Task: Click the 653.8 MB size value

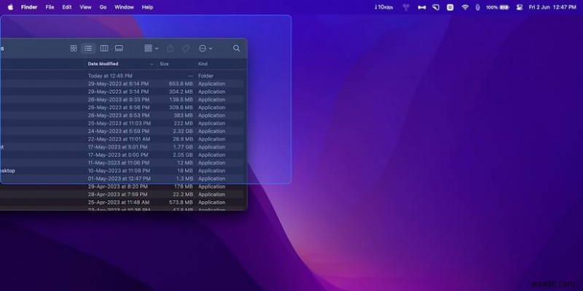Action: pyautogui.click(x=181, y=84)
